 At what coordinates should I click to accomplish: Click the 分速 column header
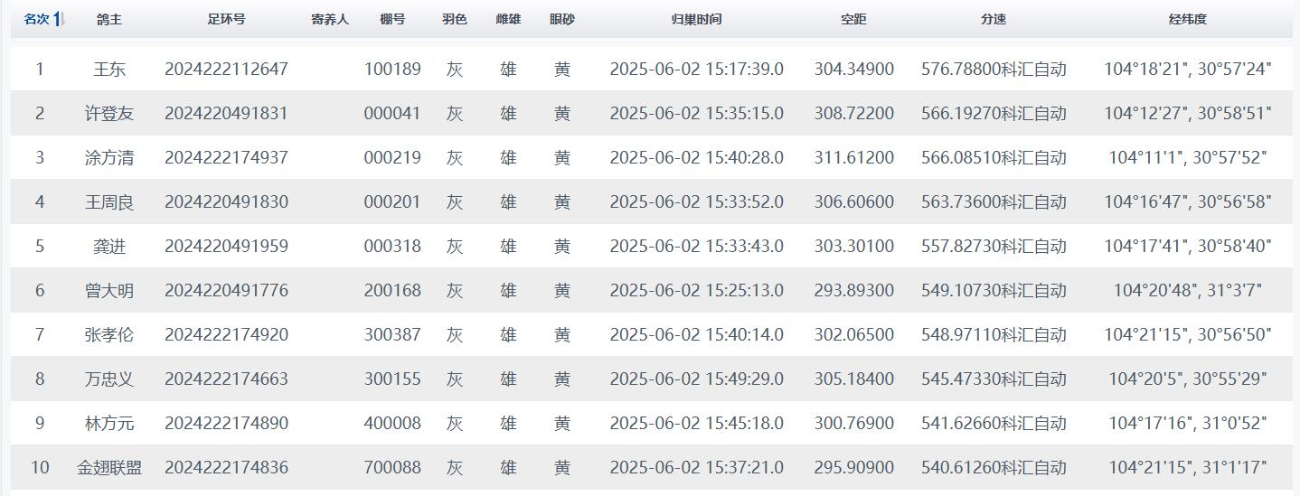994,19
